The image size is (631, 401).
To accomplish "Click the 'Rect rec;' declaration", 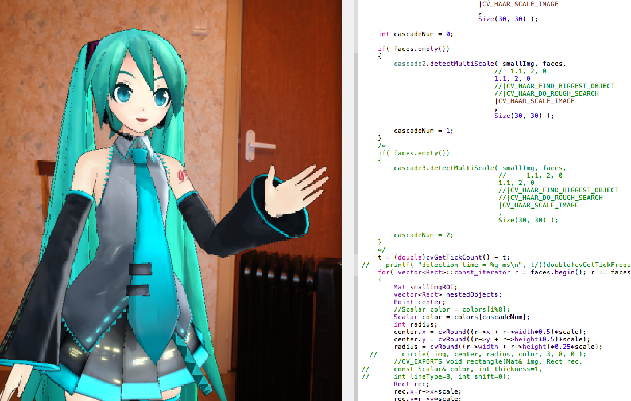I will (x=411, y=384).
